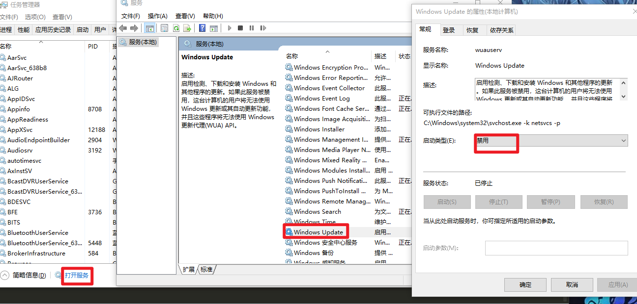Click gear icon beside Audiosrv in Task Manager

tap(3, 150)
